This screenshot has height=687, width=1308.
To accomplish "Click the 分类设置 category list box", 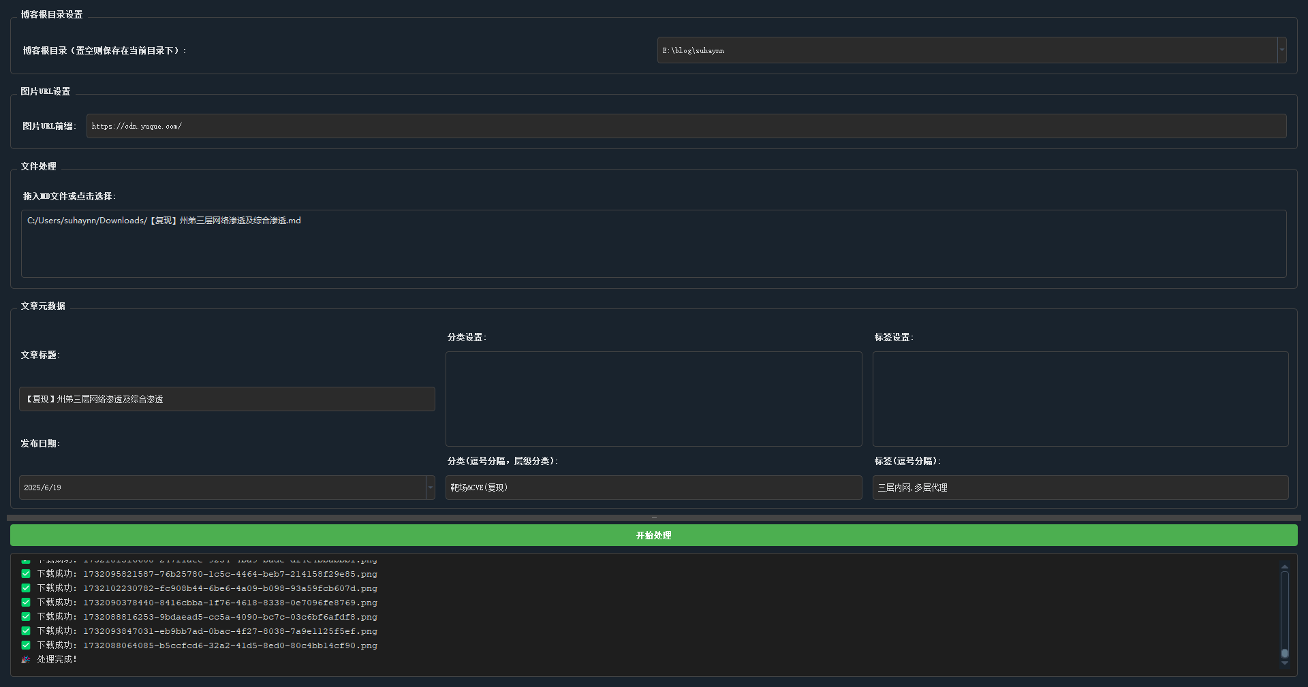I will (653, 399).
